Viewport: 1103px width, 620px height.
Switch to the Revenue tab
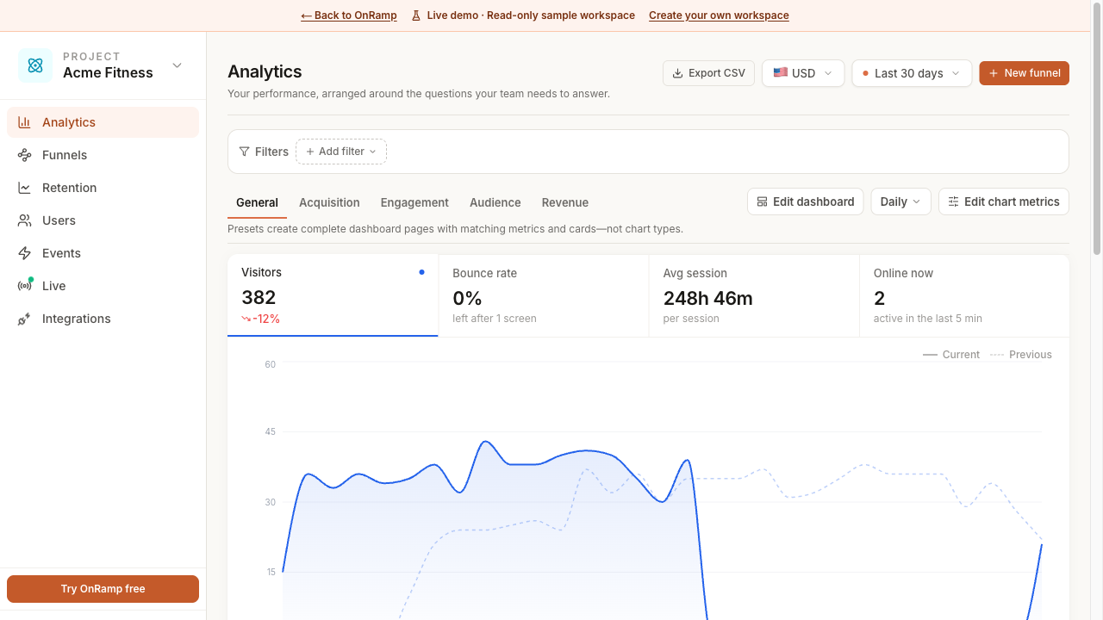pyautogui.click(x=565, y=202)
